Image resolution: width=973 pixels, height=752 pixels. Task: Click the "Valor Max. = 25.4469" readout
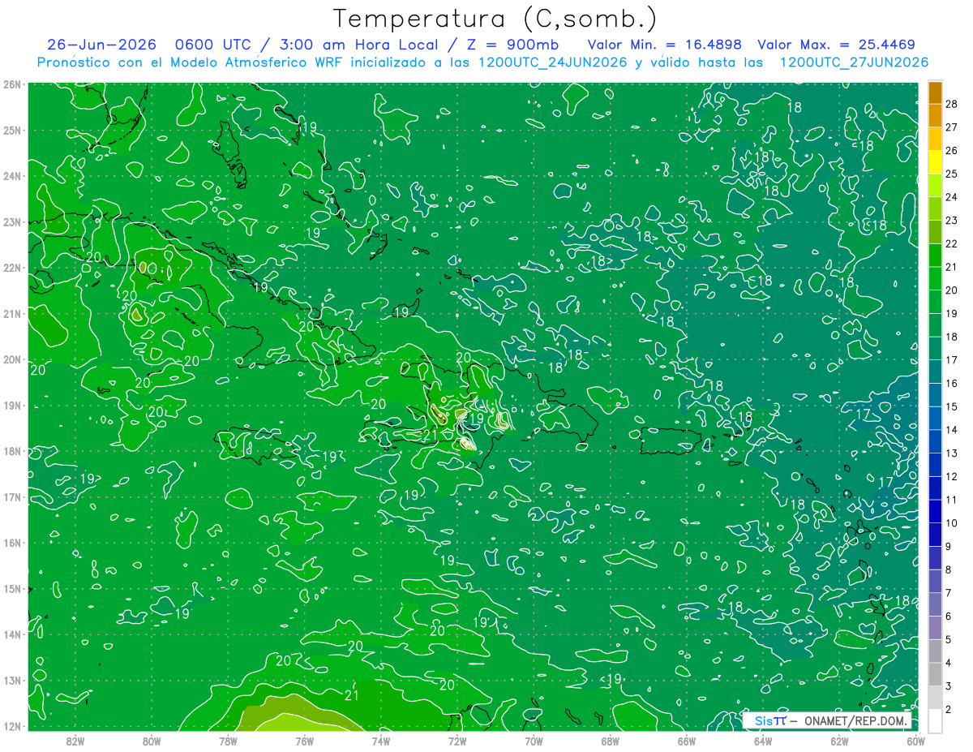837,45
